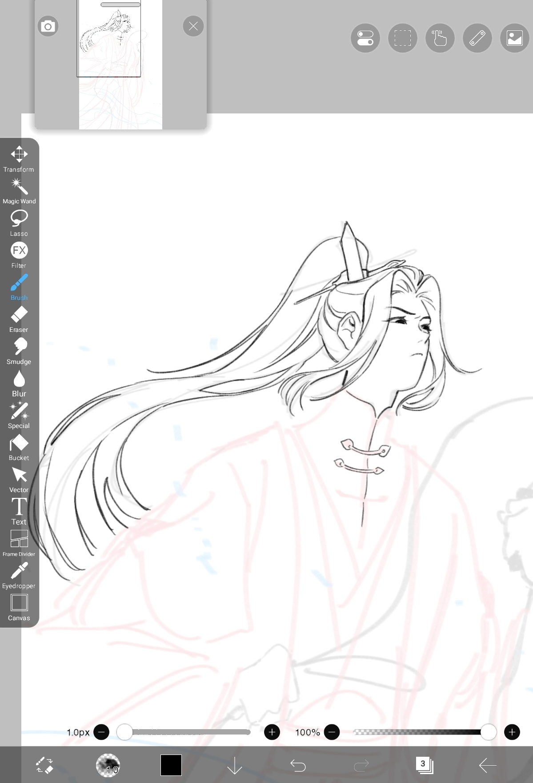This screenshot has height=783, width=533.
Task: Collapse toolbar with down arrow
Action: 234,765
